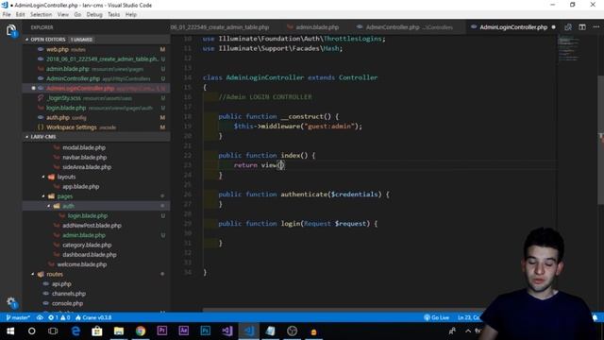Open the Edit menu
604x340 pixels.
coord(20,15)
